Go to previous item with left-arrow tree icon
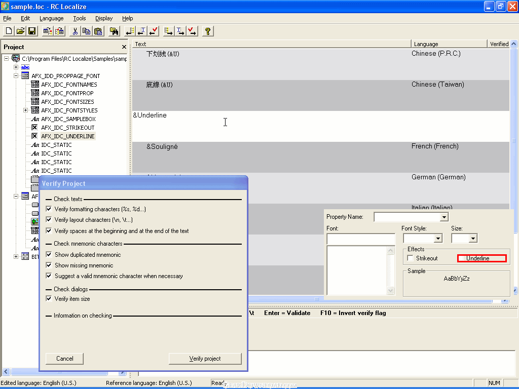519x389 pixels. (129, 31)
